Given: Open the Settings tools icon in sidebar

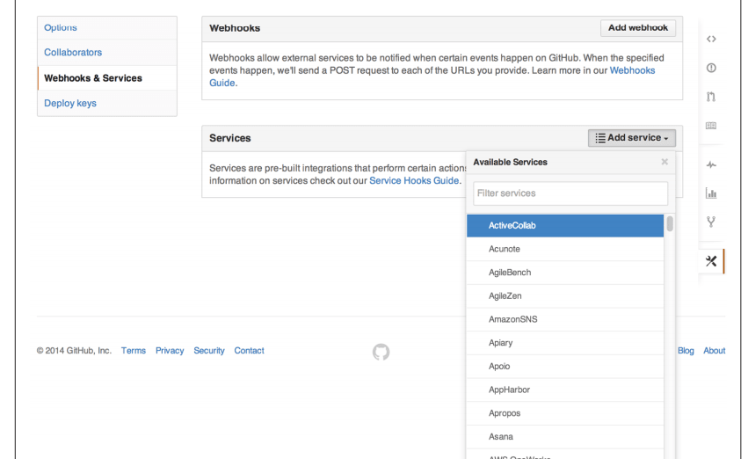Looking at the screenshot, I should (711, 261).
